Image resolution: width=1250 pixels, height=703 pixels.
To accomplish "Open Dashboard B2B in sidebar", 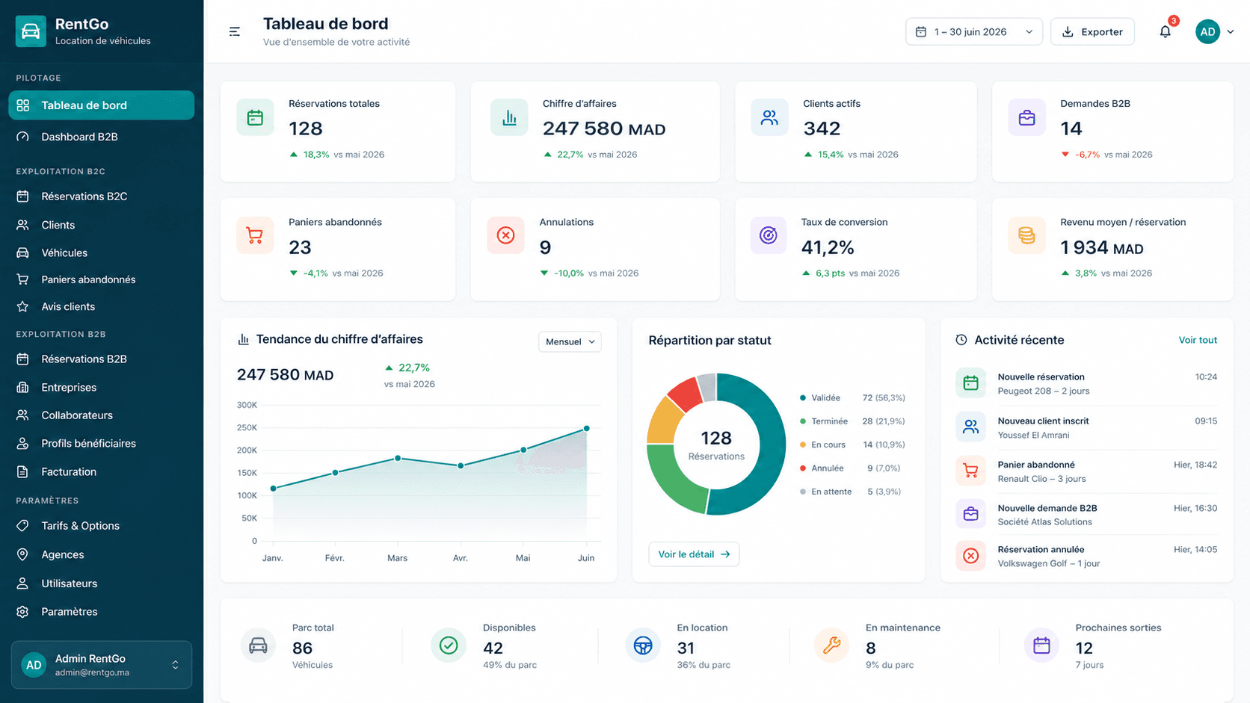I will 102,137.
